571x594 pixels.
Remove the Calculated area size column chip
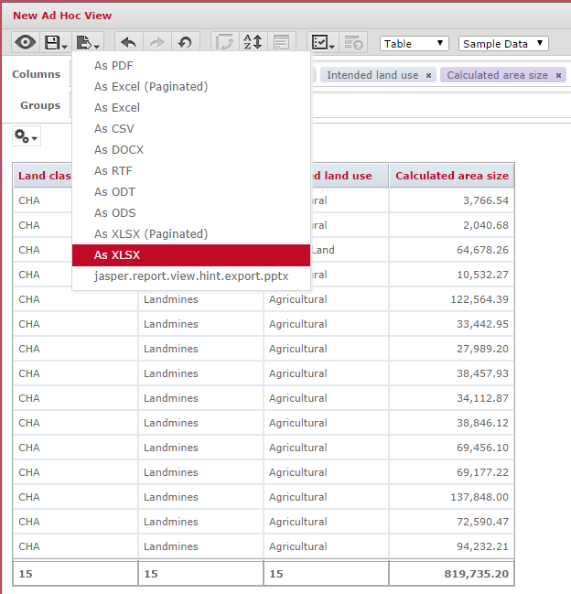(558, 76)
